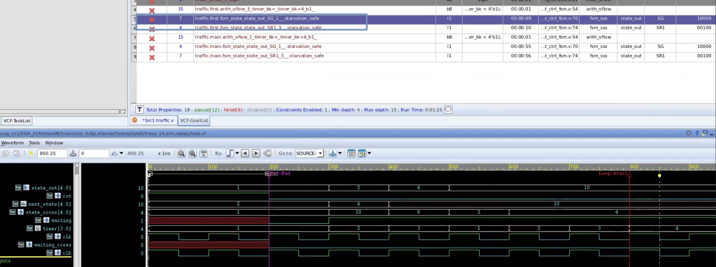Click the cursor time field showing 850.25
716x267 pixels.
pos(52,153)
